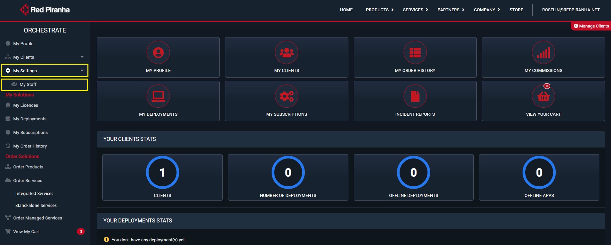Image resolution: width=611 pixels, height=245 pixels.
Task: Open the Incident Reports document icon
Action: [x=415, y=96]
